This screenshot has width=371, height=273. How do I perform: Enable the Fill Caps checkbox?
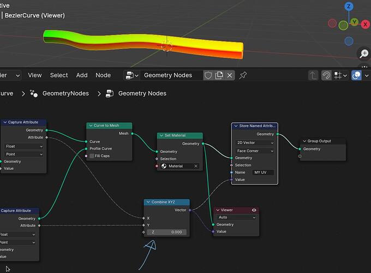pyautogui.click(x=92, y=156)
